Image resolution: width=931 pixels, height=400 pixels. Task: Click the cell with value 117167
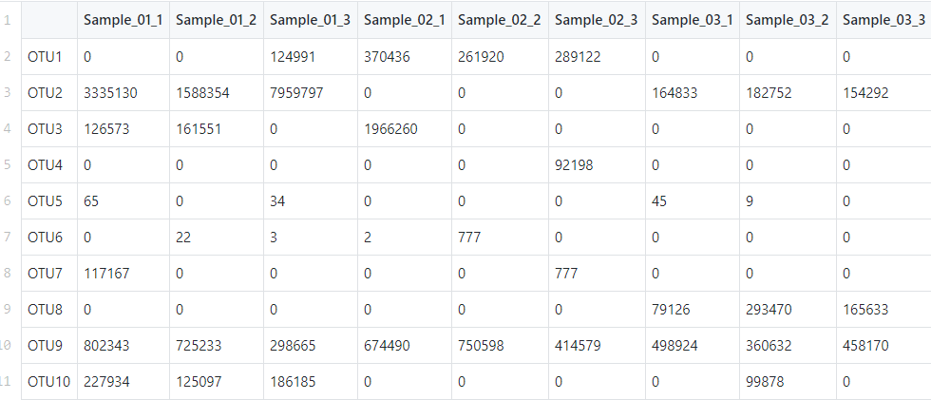pyautogui.click(x=123, y=273)
